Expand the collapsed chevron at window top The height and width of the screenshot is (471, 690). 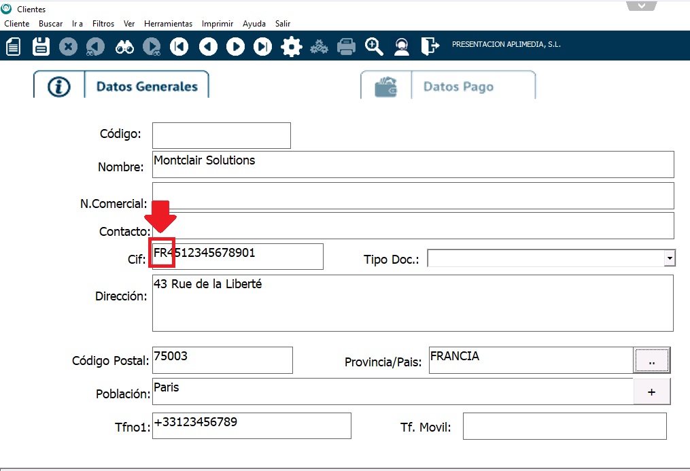tap(642, 6)
